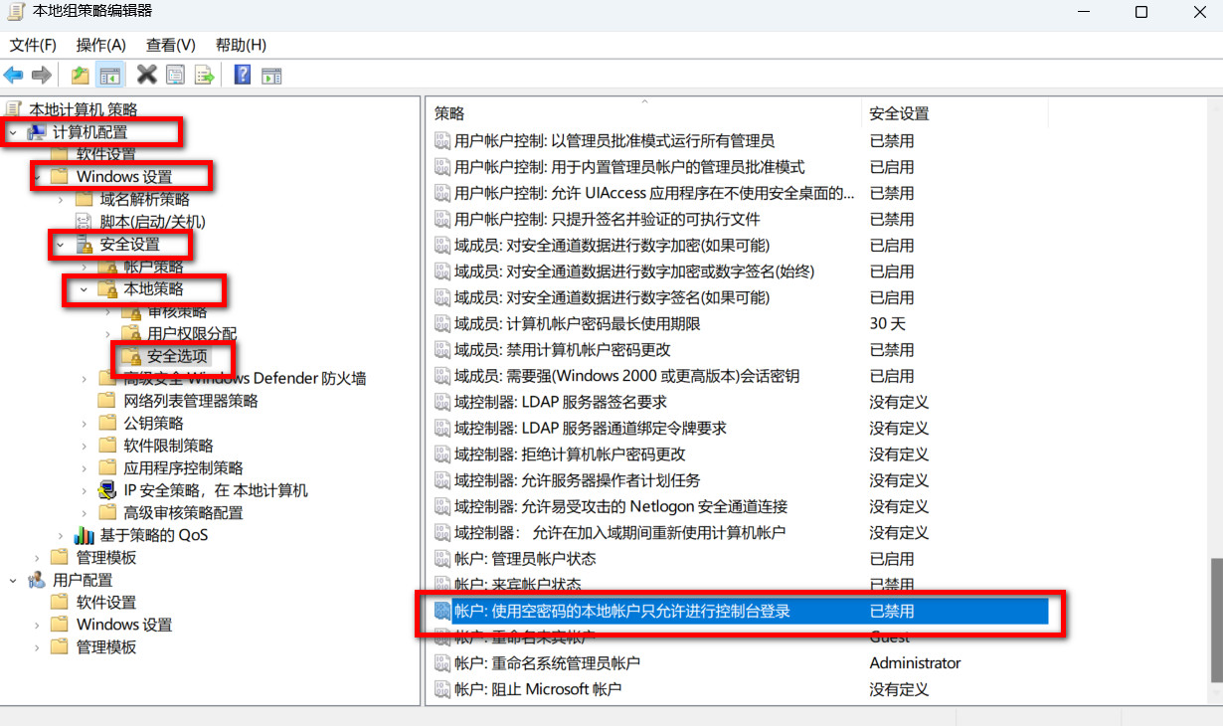Click 没有定义 for 域控制器: LDAP 服务器通道绑定令牌要求
The image size is (1223, 726).
point(900,428)
